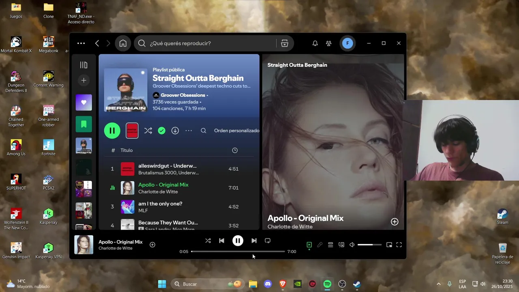Toggle shuffle in the playlist header

148,131
